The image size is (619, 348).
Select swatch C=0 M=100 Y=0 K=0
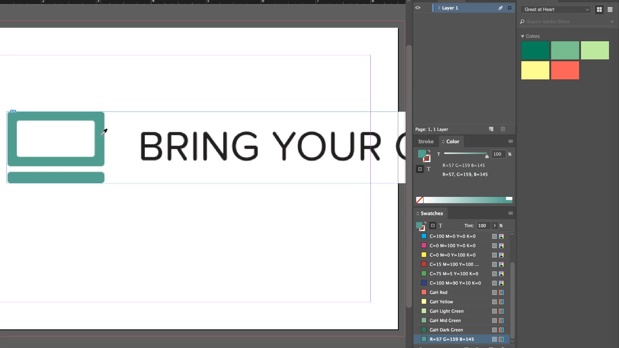click(462, 246)
